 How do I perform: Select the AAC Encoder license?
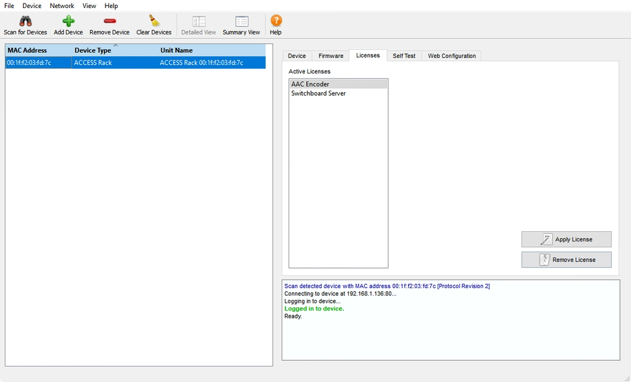tap(338, 84)
